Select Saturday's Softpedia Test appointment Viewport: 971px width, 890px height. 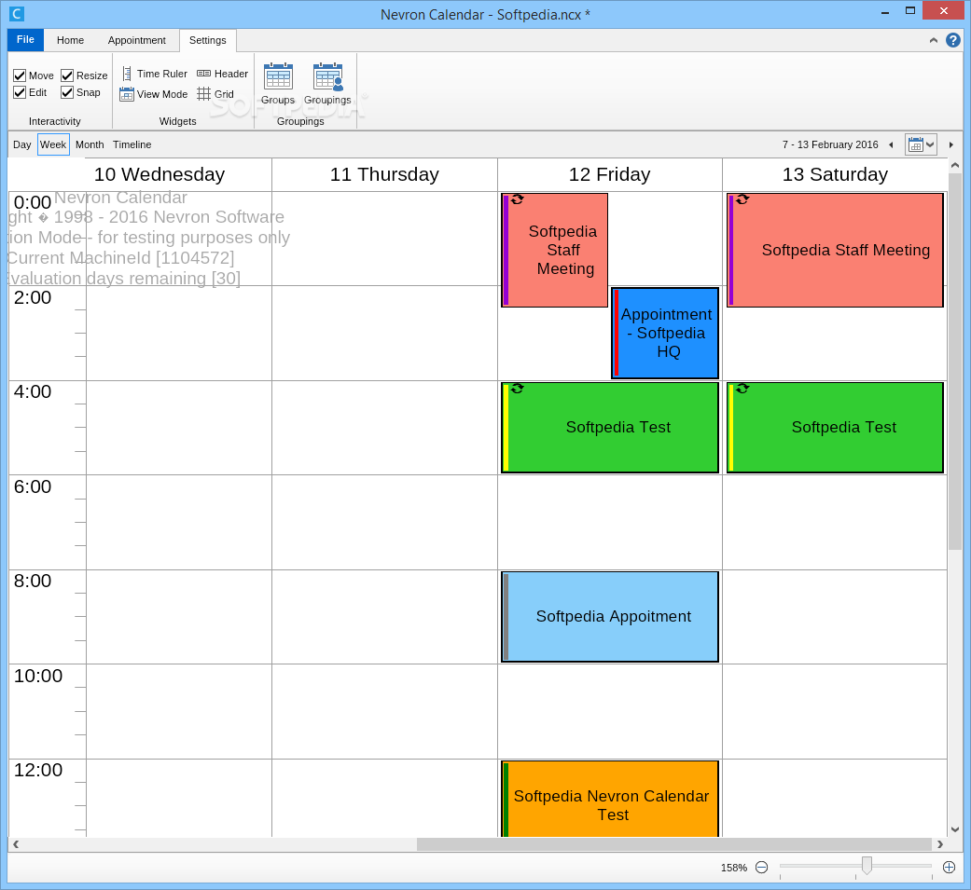tap(835, 428)
